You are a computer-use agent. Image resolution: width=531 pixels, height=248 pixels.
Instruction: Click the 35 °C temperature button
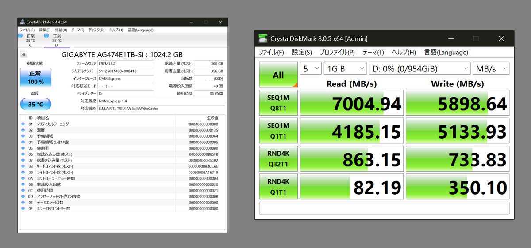[35, 104]
